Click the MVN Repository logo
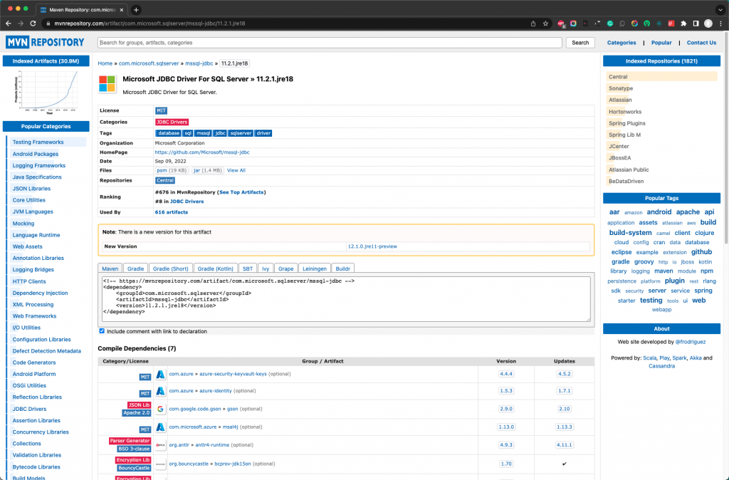 [x=45, y=42]
